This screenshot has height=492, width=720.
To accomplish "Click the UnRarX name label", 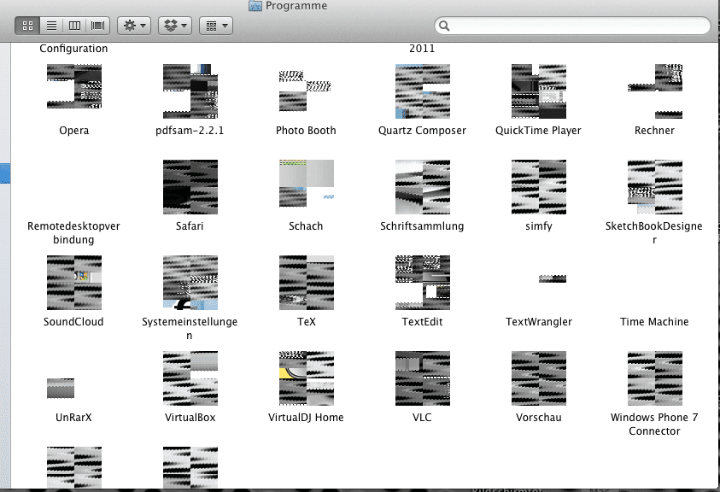I will (x=73, y=417).
